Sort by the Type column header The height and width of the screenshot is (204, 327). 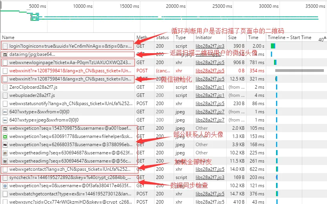point(180,38)
